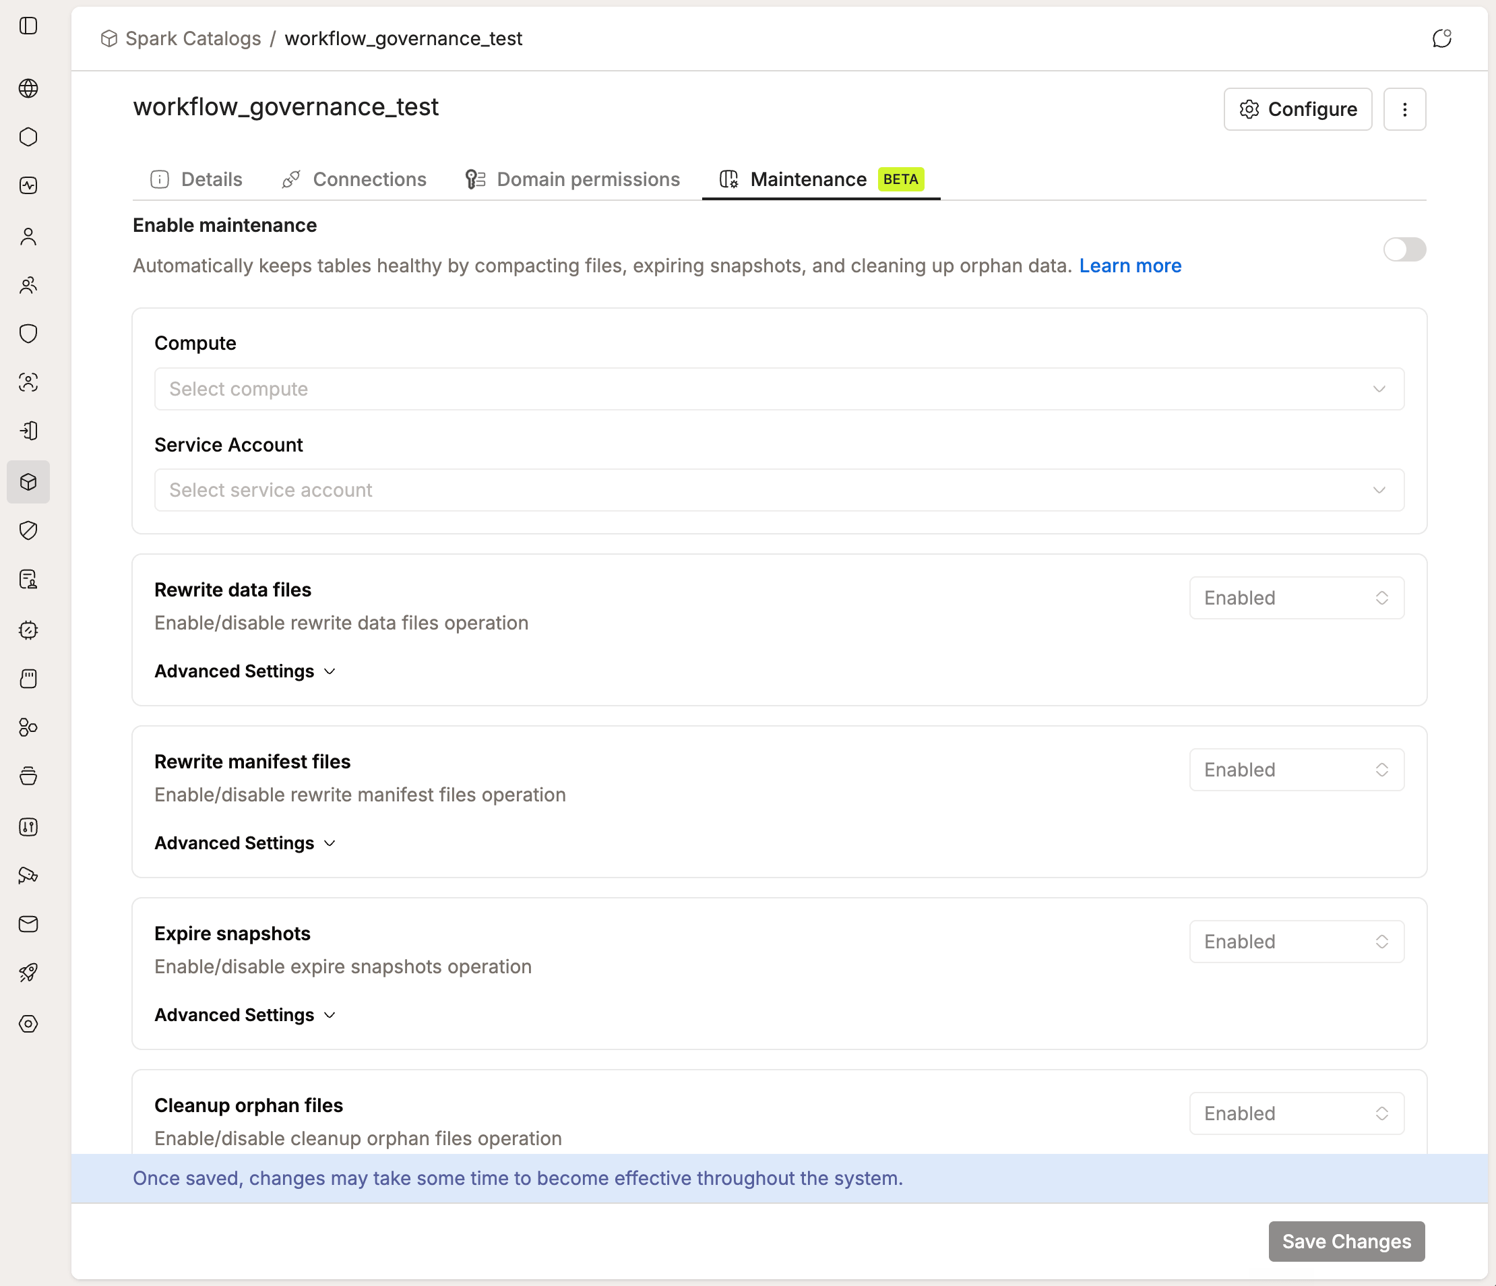Open the hexagonal settings sidebar icon
The height and width of the screenshot is (1286, 1496).
point(28,1023)
